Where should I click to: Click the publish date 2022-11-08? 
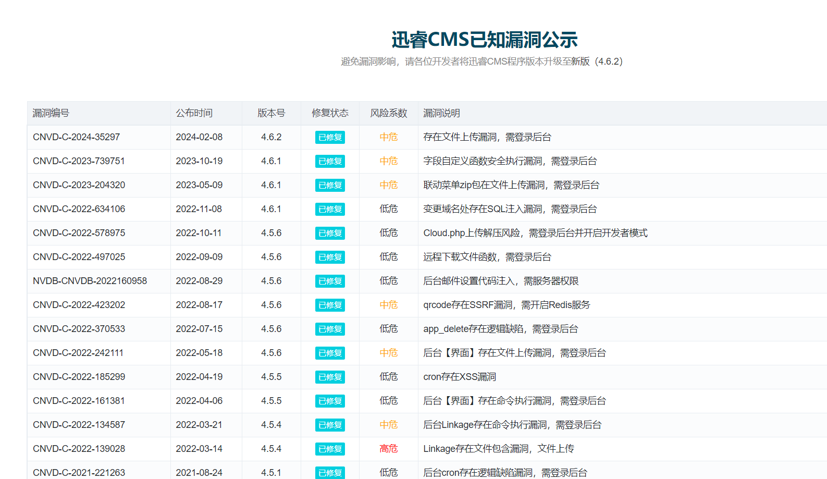pos(199,209)
